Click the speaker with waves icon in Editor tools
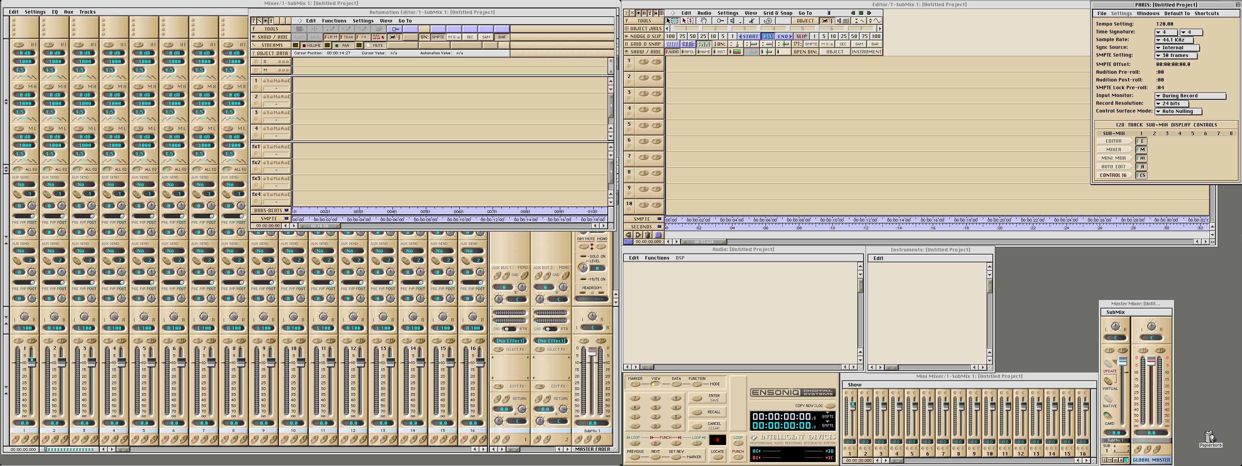 [x=843, y=21]
